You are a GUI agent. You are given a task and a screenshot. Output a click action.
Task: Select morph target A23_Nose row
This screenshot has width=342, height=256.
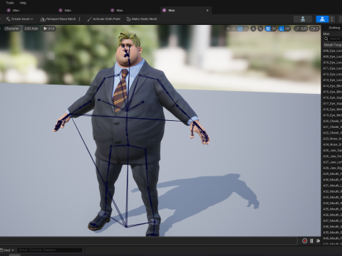coord(332,139)
